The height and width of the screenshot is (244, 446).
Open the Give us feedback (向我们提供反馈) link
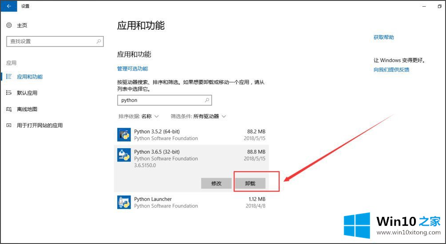391,70
